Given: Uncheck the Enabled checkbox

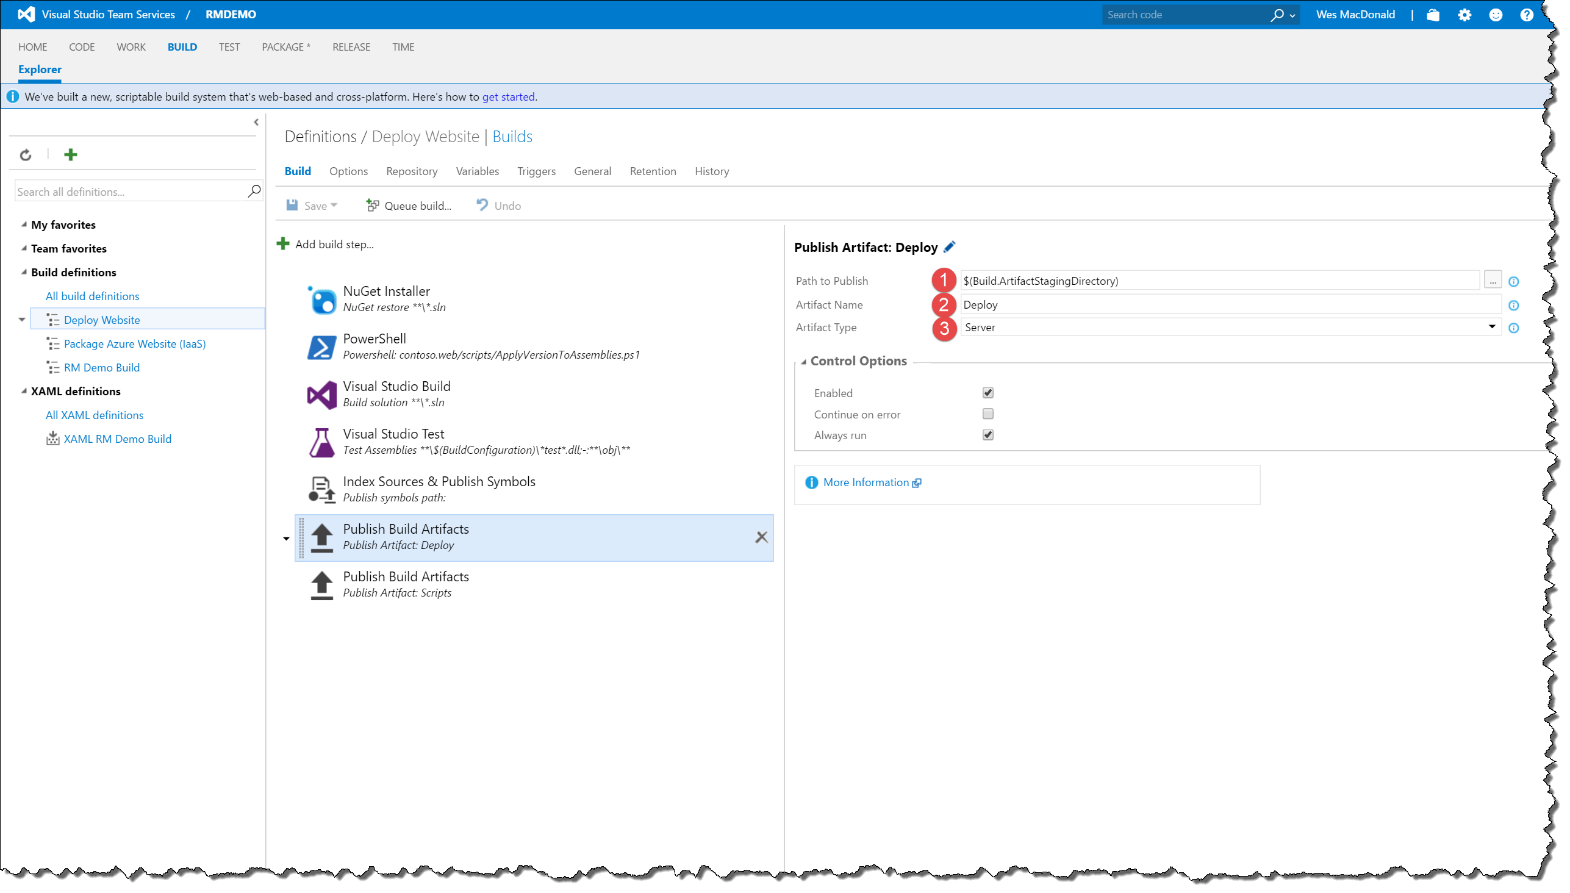Looking at the screenshot, I should click(x=988, y=393).
